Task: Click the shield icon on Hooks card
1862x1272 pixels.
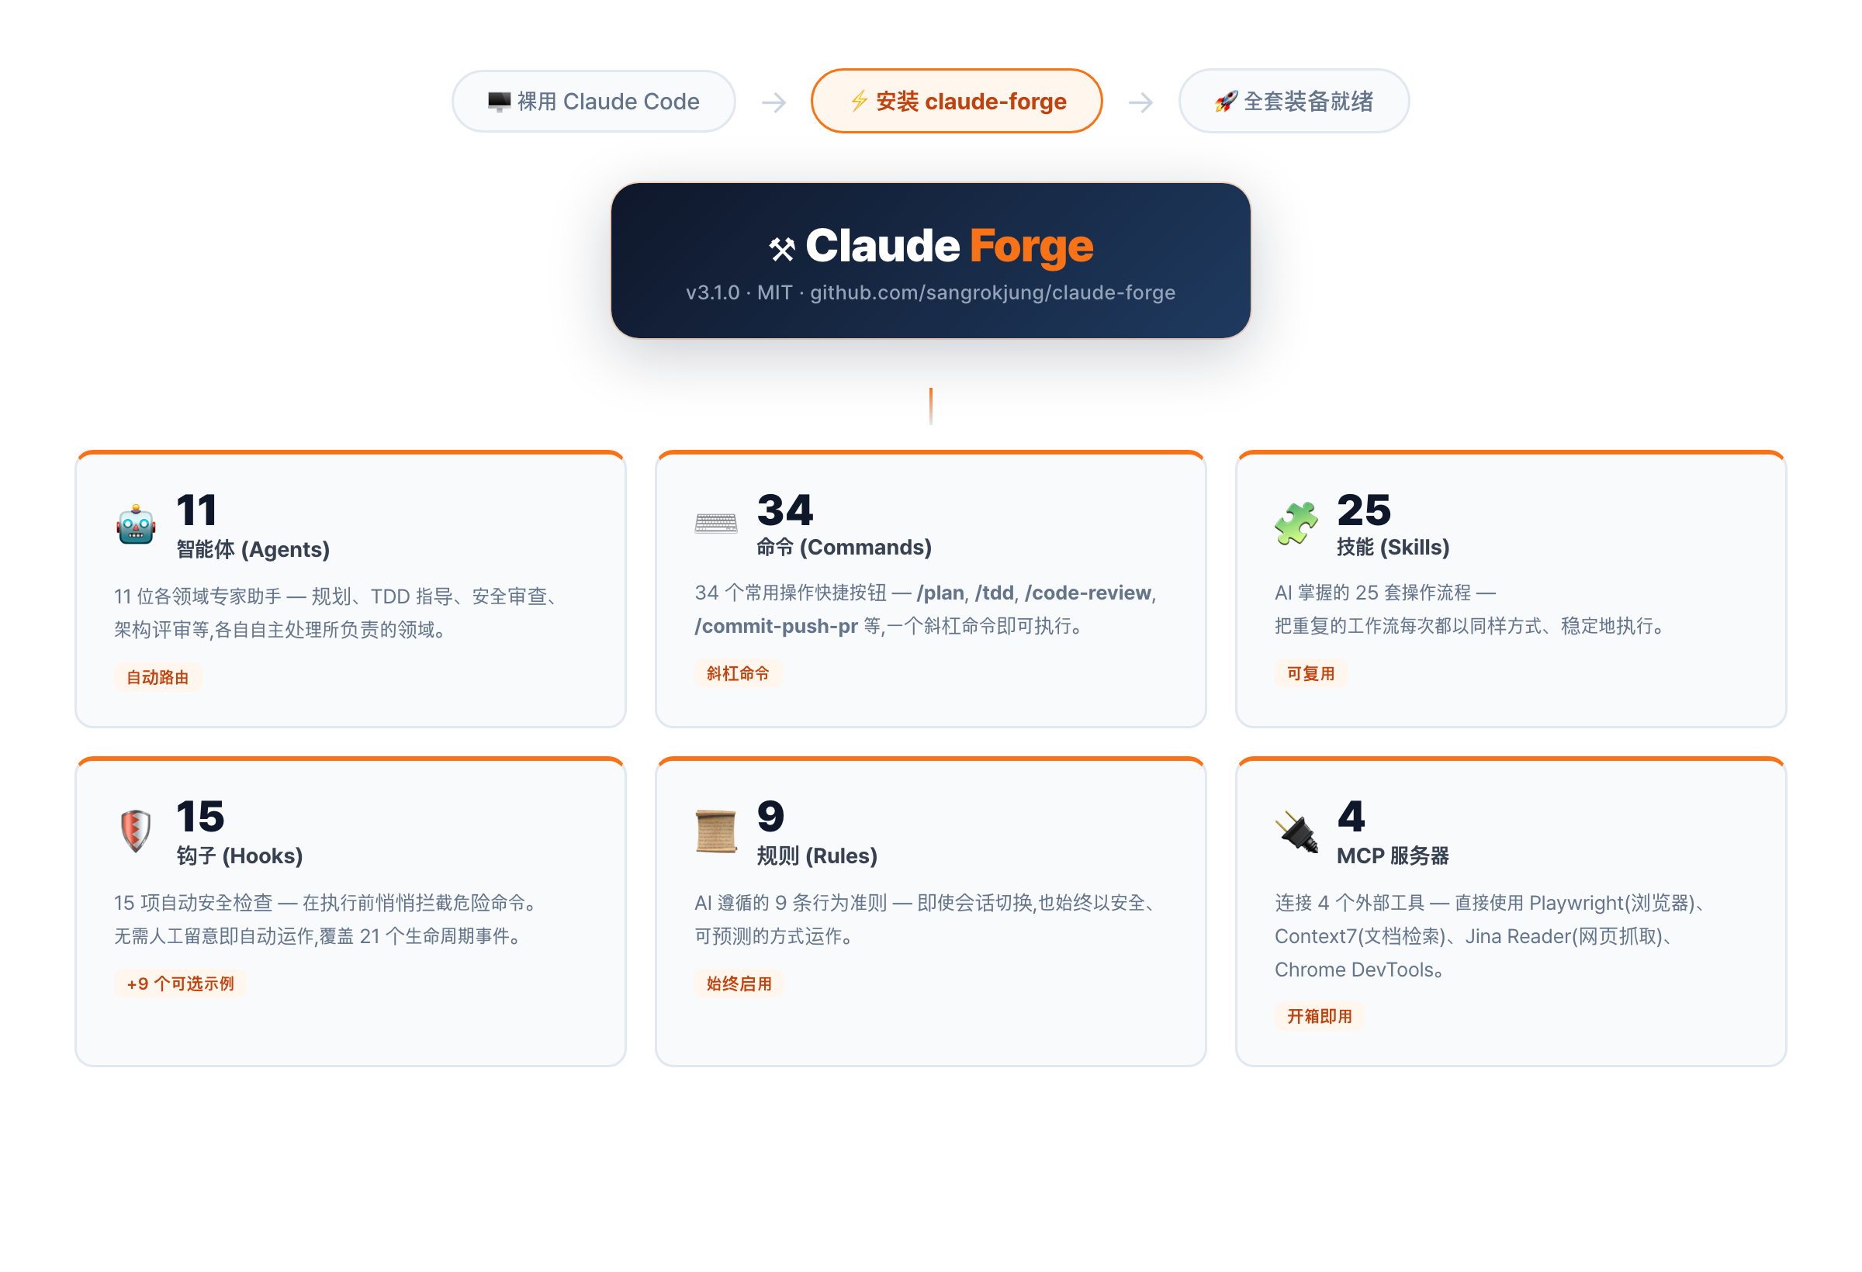Action: 136,831
